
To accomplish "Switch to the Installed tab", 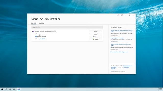I will pos(34,23).
